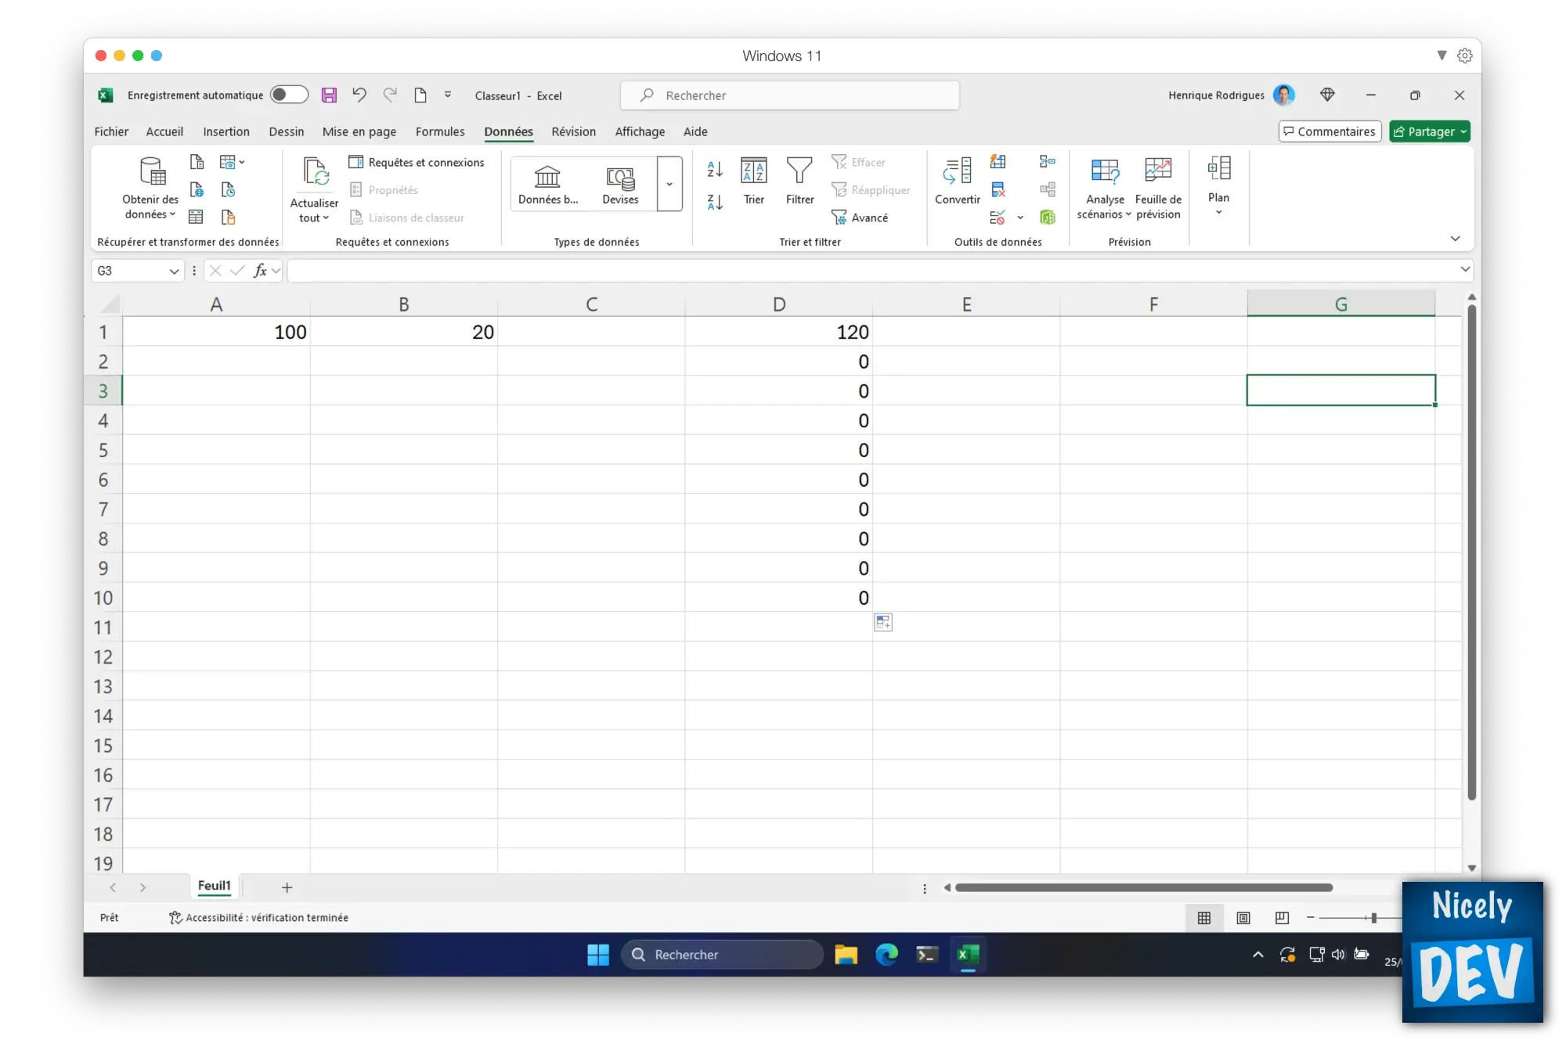This screenshot has height=1047, width=1566.
Task: Click the insert function fx button
Action: coord(260,271)
